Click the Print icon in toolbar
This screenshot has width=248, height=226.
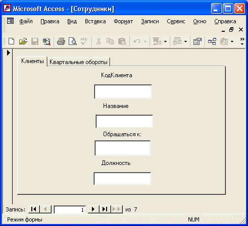[x=61, y=41]
